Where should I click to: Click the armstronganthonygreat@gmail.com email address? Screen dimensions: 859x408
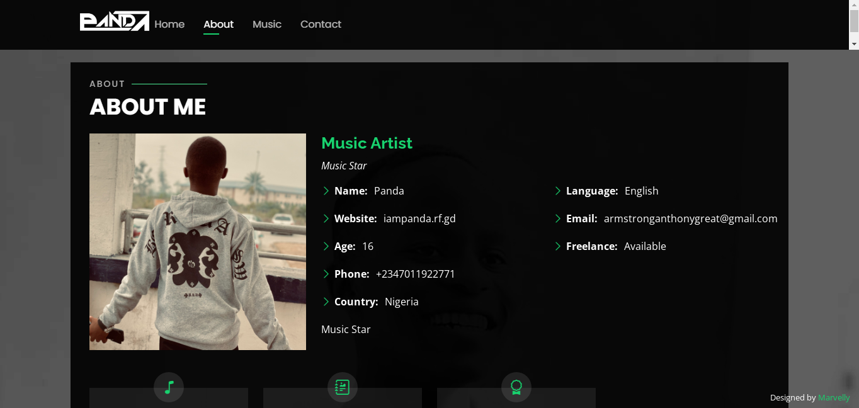coord(690,218)
